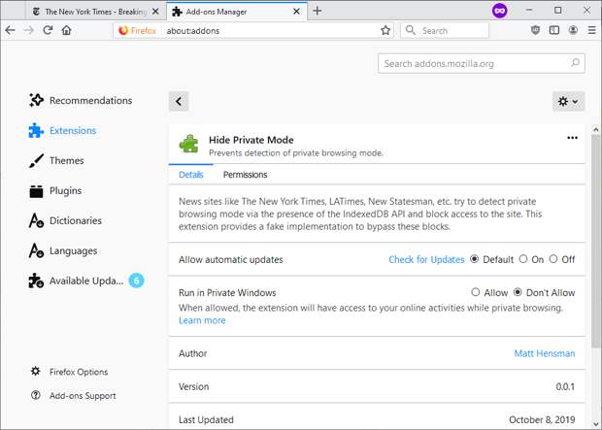Open the Learn more link
This screenshot has width=602, height=430.
tap(202, 320)
